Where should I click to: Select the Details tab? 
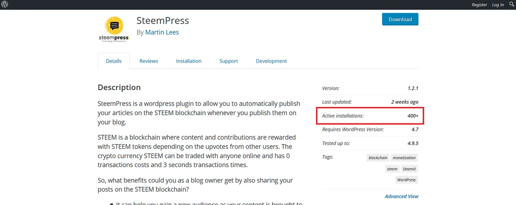point(114,61)
